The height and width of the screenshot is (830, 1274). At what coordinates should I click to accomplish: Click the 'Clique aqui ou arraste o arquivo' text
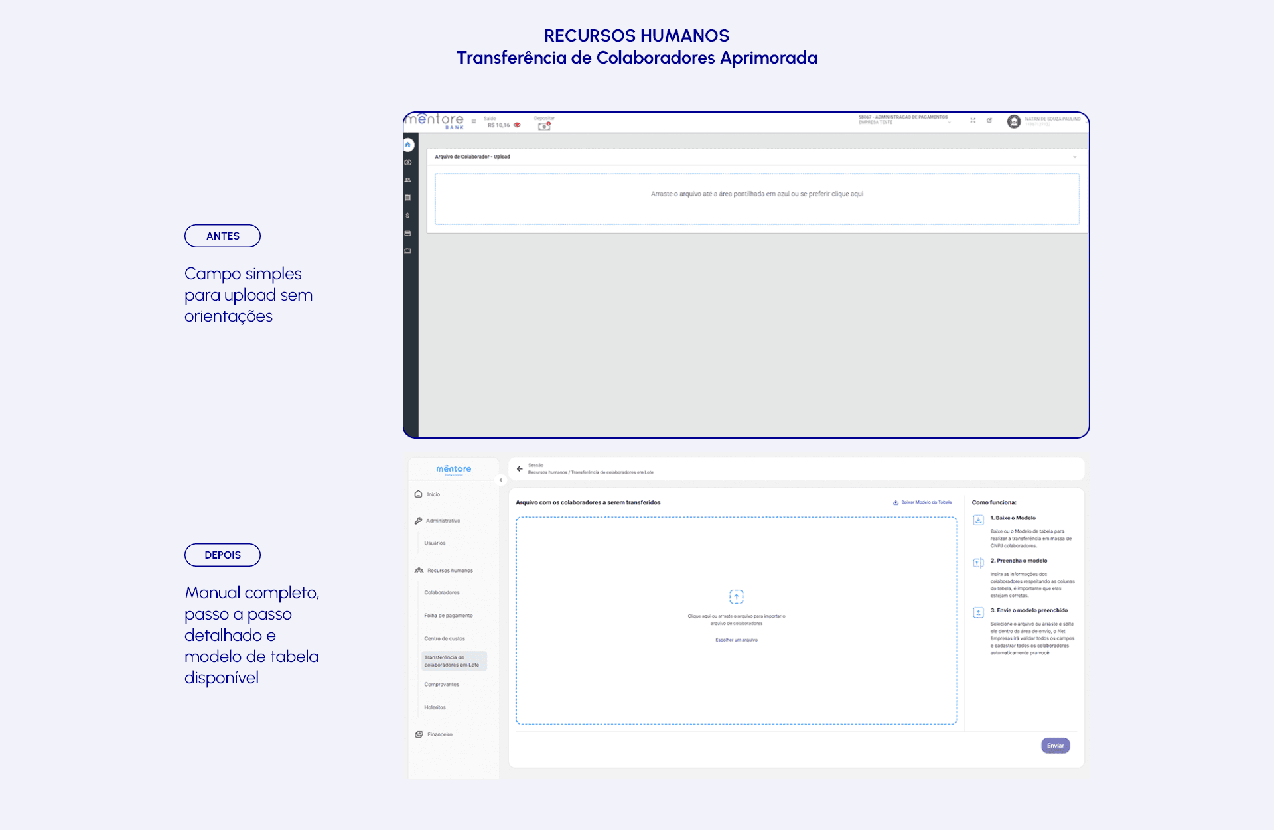(737, 620)
